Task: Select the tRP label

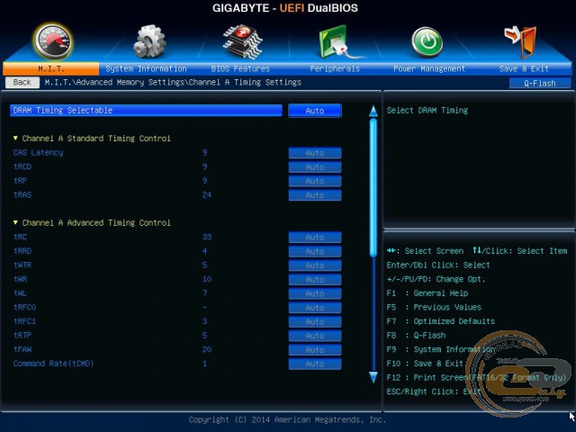Action: point(20,181)
